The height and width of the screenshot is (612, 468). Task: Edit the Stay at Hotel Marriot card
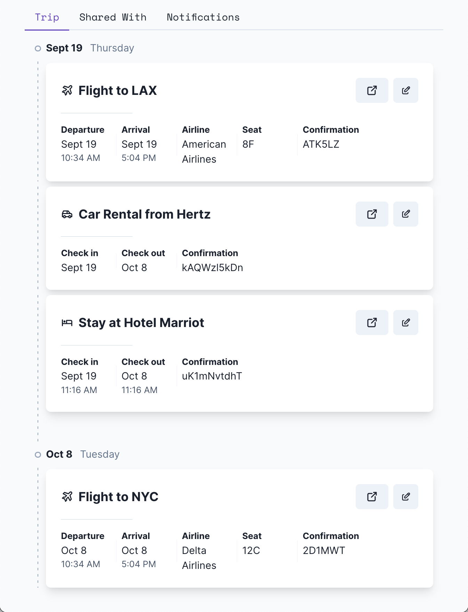tap(405, 323)
